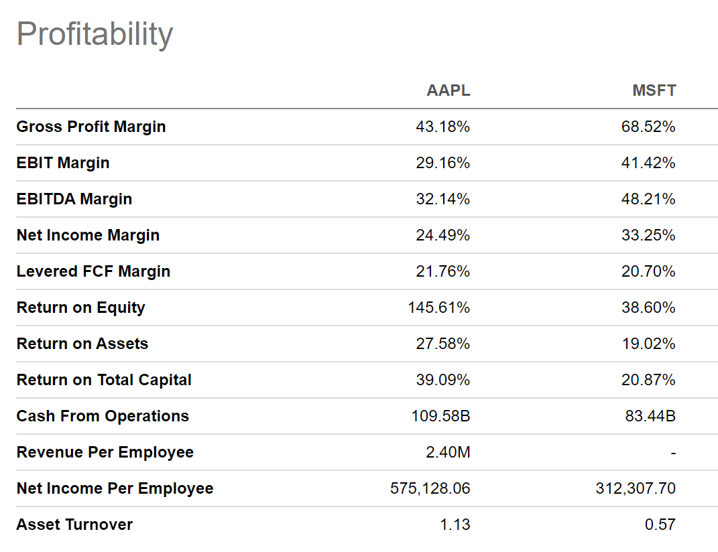The height and width of the screenshot is (552, 718).
Task: Select the Net Income Per Employee label
Action: pyautogui.click(x=115, y=488)
